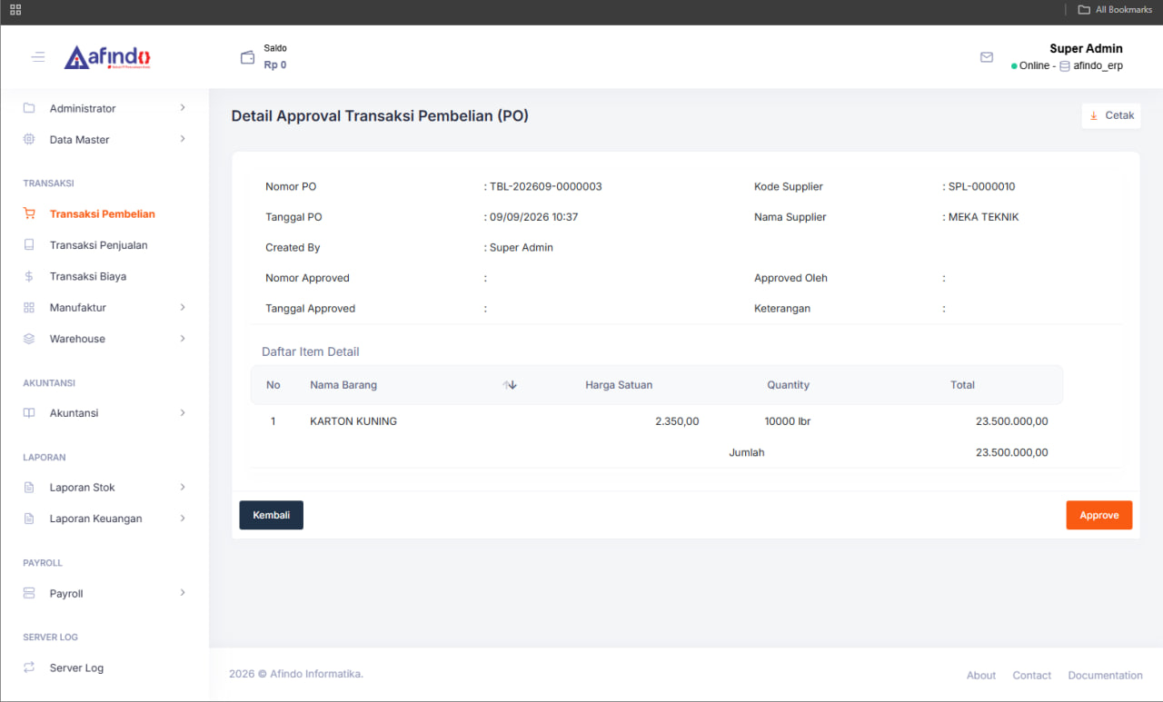Screen dimensions: 1163x702
Task: Click the Afindo logo
Action: pos(107,57)
